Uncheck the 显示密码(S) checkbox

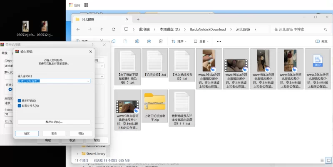[x=20, y=101]
